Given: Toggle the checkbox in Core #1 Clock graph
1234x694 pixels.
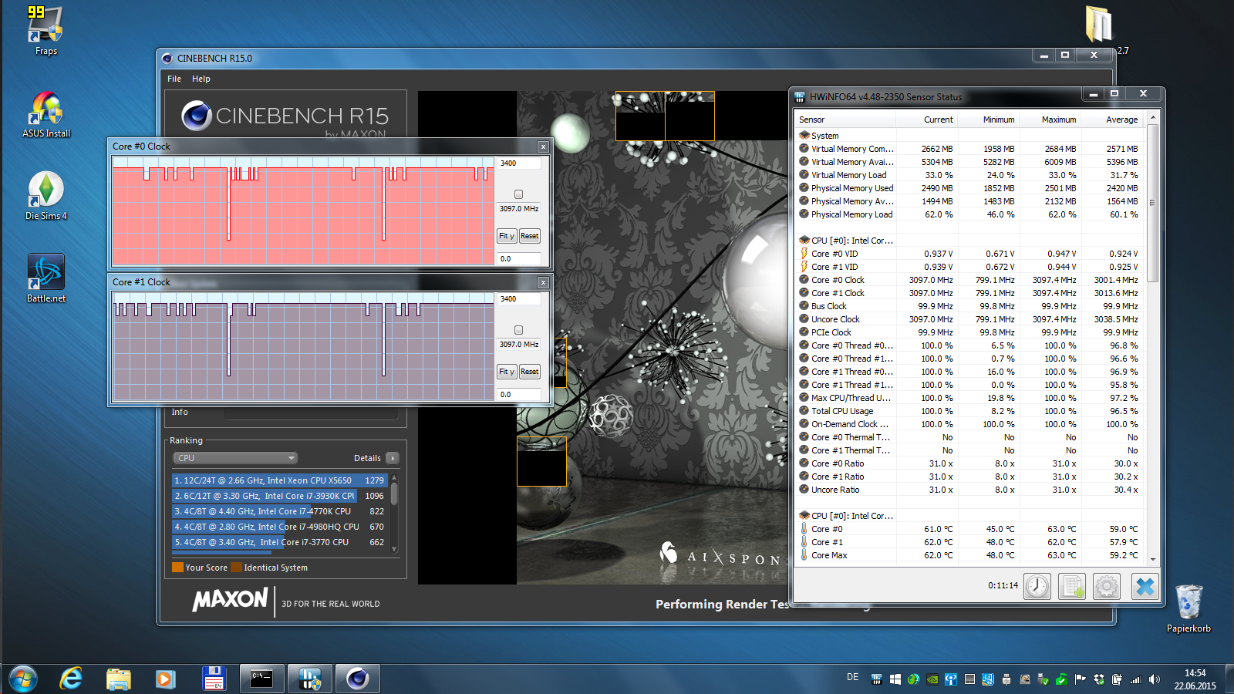Looking at the screenshot, I should (x=518, y=330).
